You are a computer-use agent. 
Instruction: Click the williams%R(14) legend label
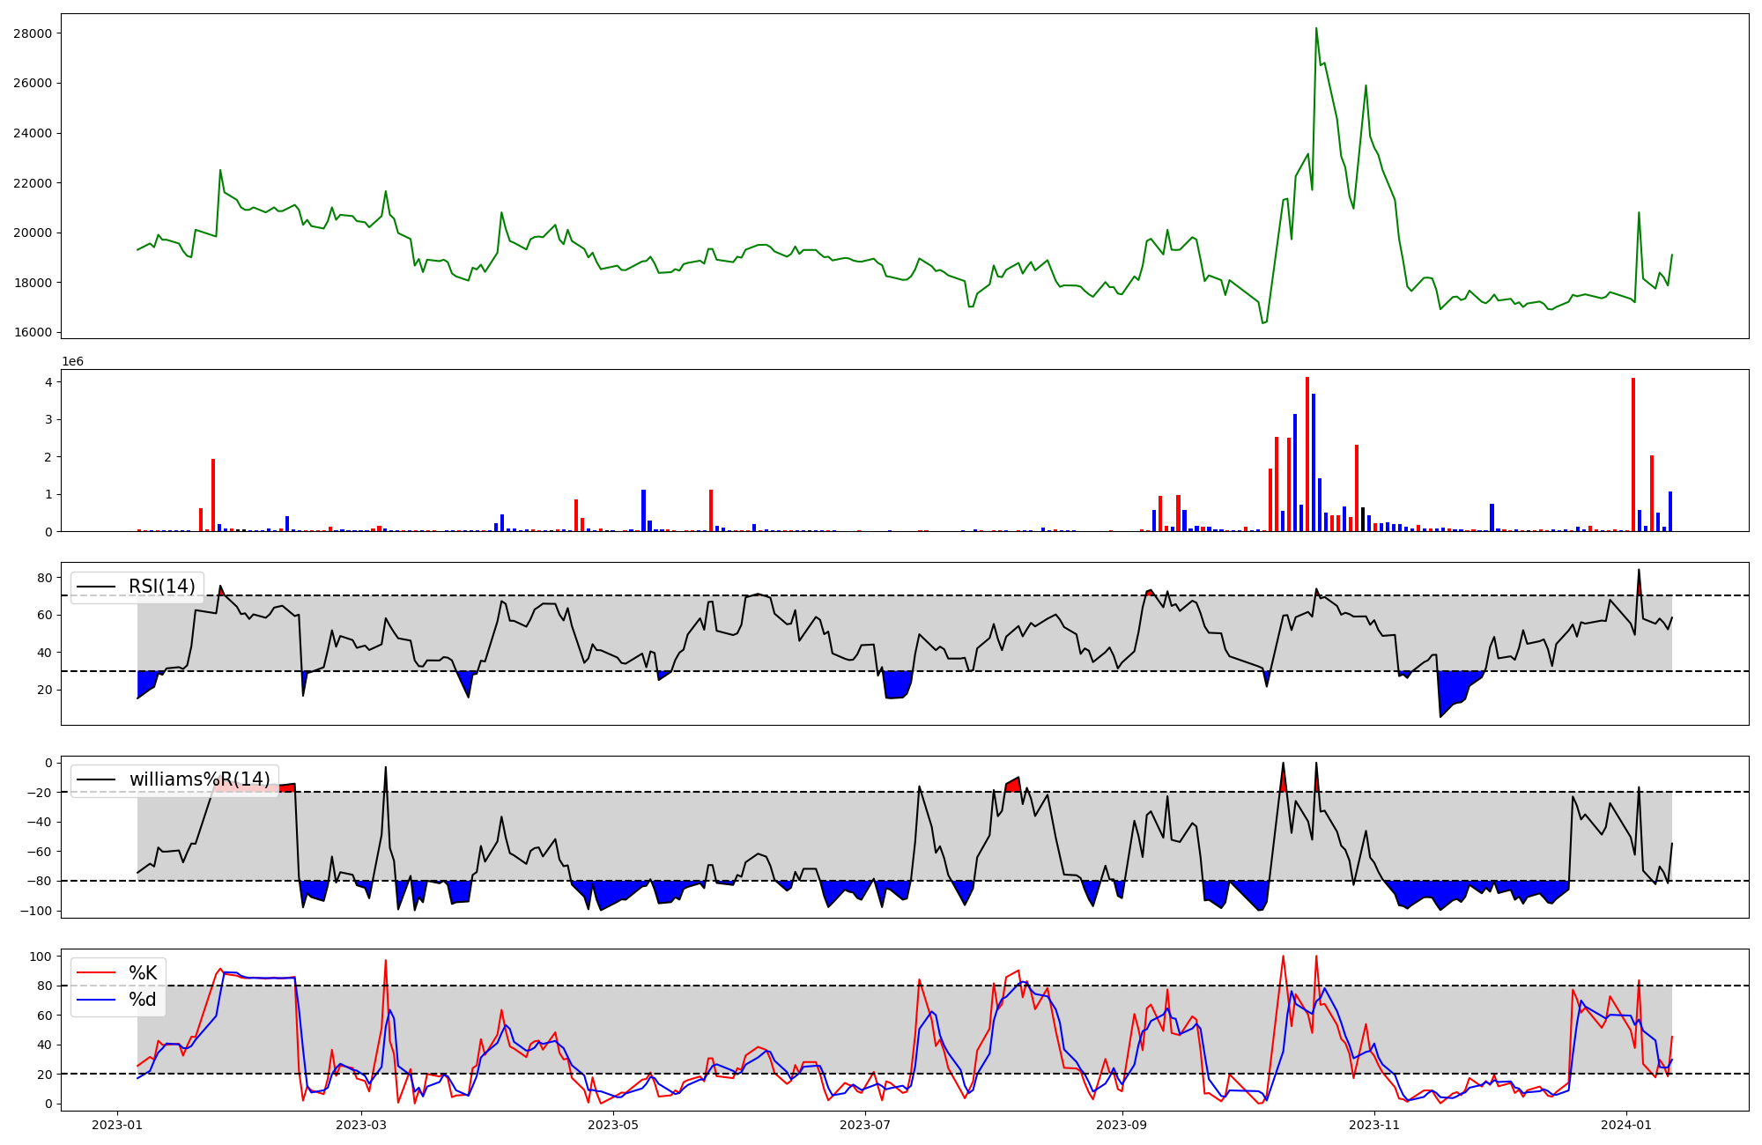(199, 779)
